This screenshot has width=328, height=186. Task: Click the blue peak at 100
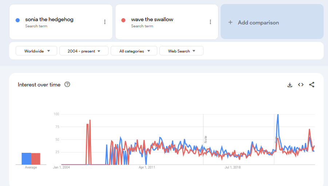pyautogui.click(x=278, y=115)
